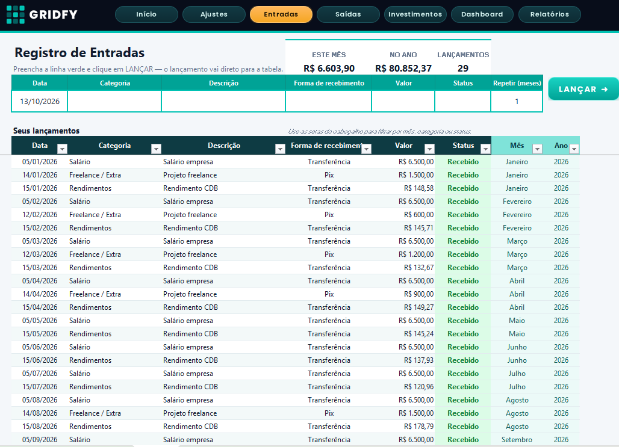Select the LANÇAMENTOS count 29
The image size is (619, 447).
463,68
